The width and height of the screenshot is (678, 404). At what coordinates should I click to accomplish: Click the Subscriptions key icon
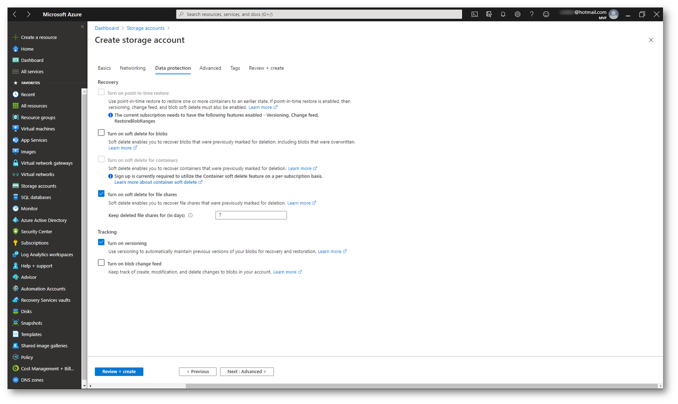[x=15, y=243]
